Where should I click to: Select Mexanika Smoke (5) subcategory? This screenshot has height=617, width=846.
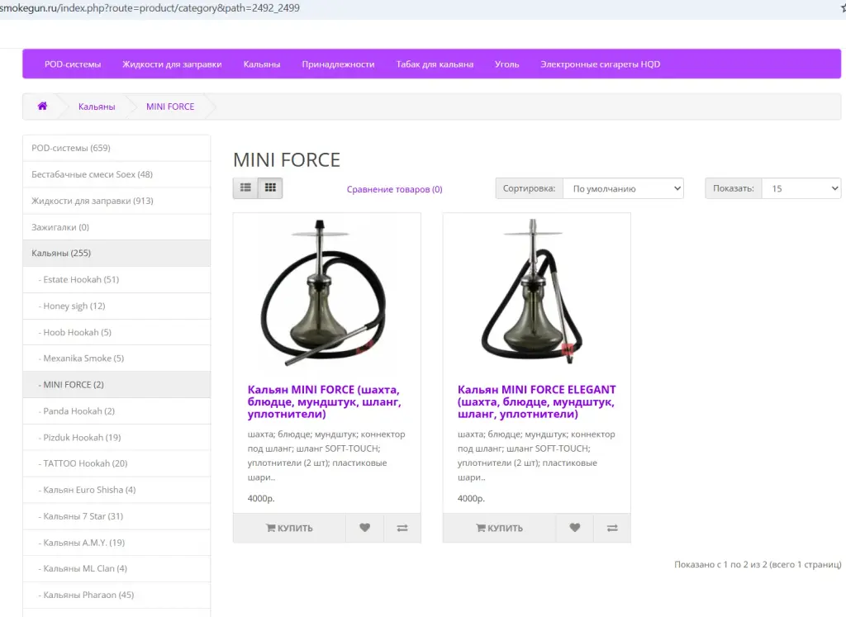pyautogui.click(x=116, y=358)
